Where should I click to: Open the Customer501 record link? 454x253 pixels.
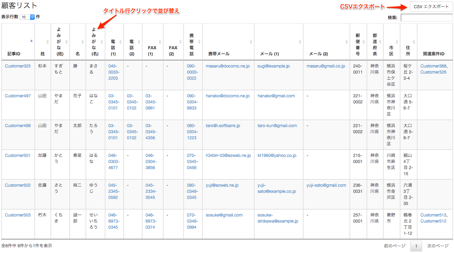pyautogui.click(x=18, y=155)
